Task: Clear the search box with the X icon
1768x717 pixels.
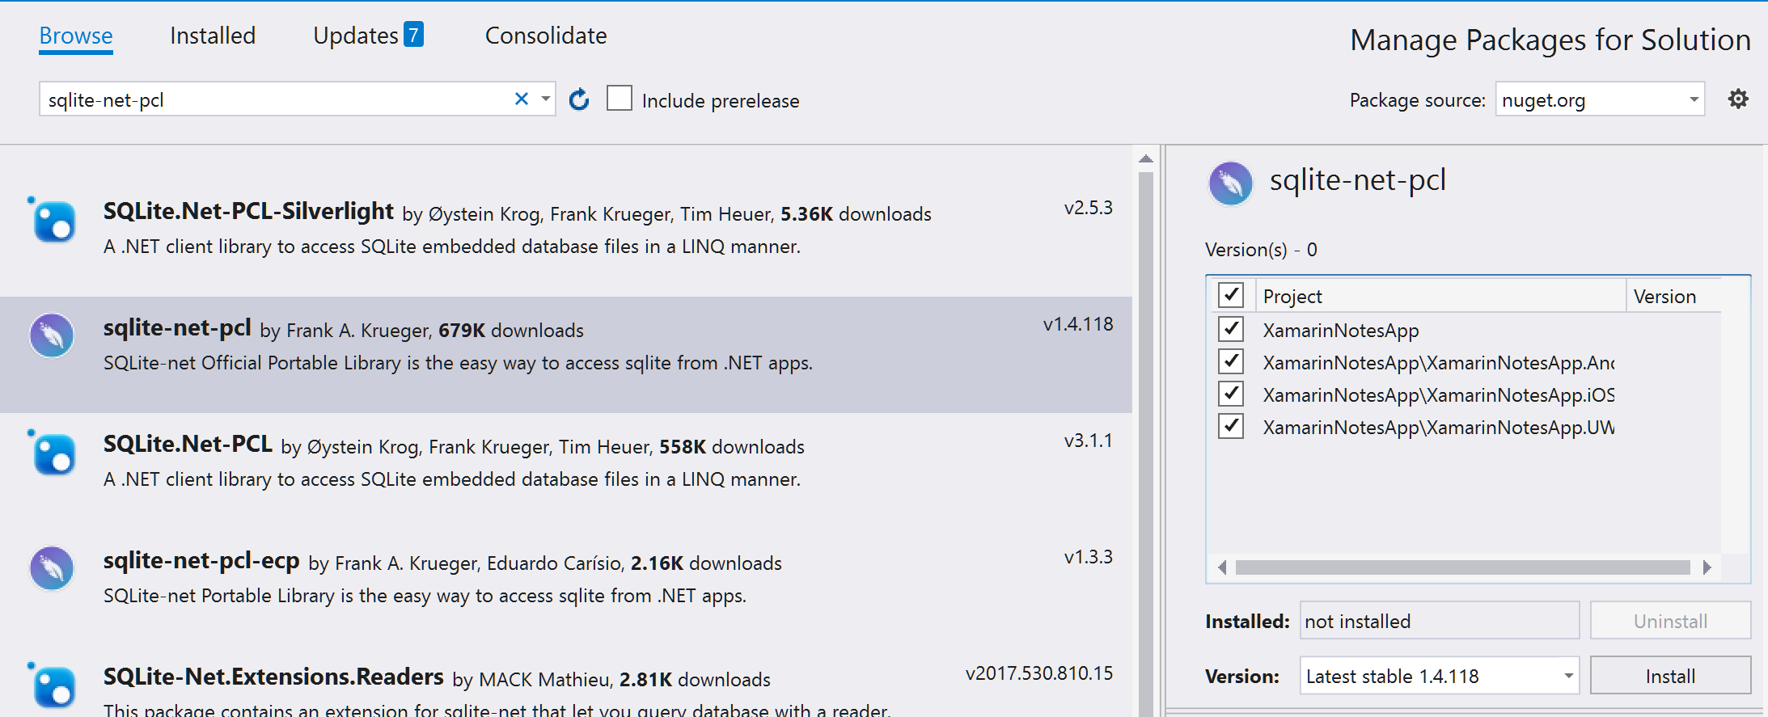Action: pos(522,99)
